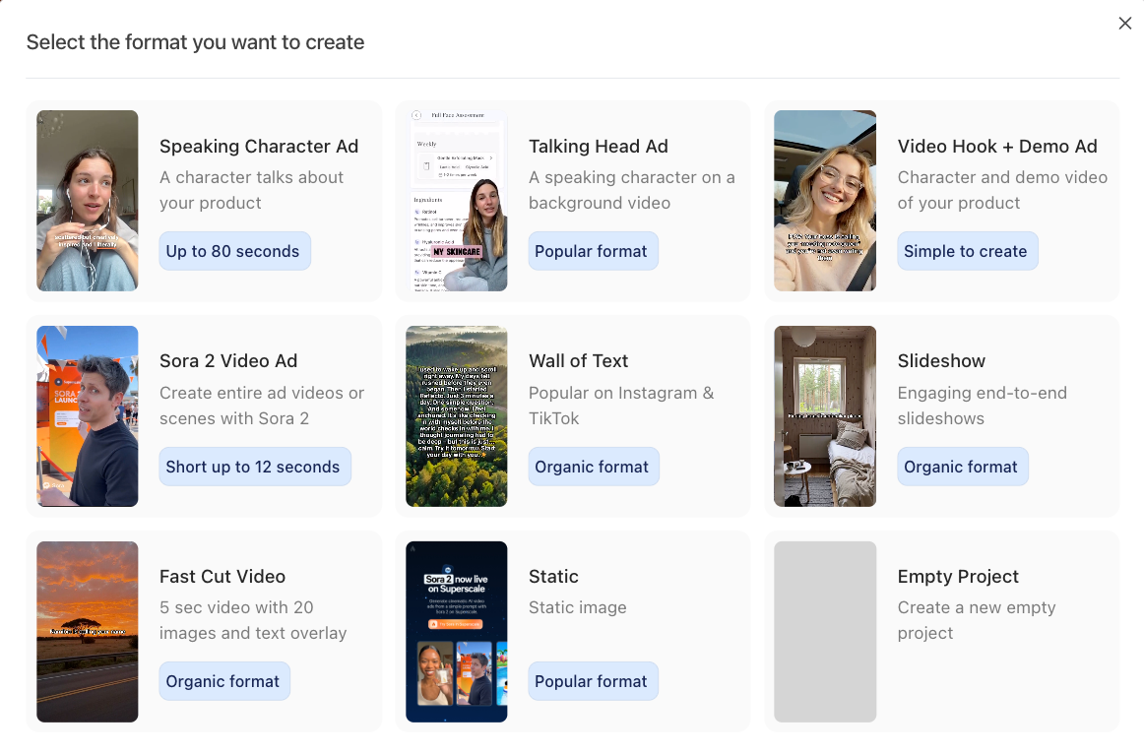
Task: Click the Sora 2 Video Ad title
Action: pyautogui.click(x=228, y=361)
